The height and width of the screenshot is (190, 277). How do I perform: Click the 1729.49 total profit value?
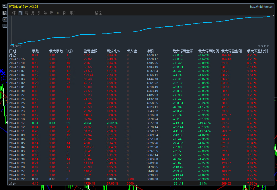89,183
